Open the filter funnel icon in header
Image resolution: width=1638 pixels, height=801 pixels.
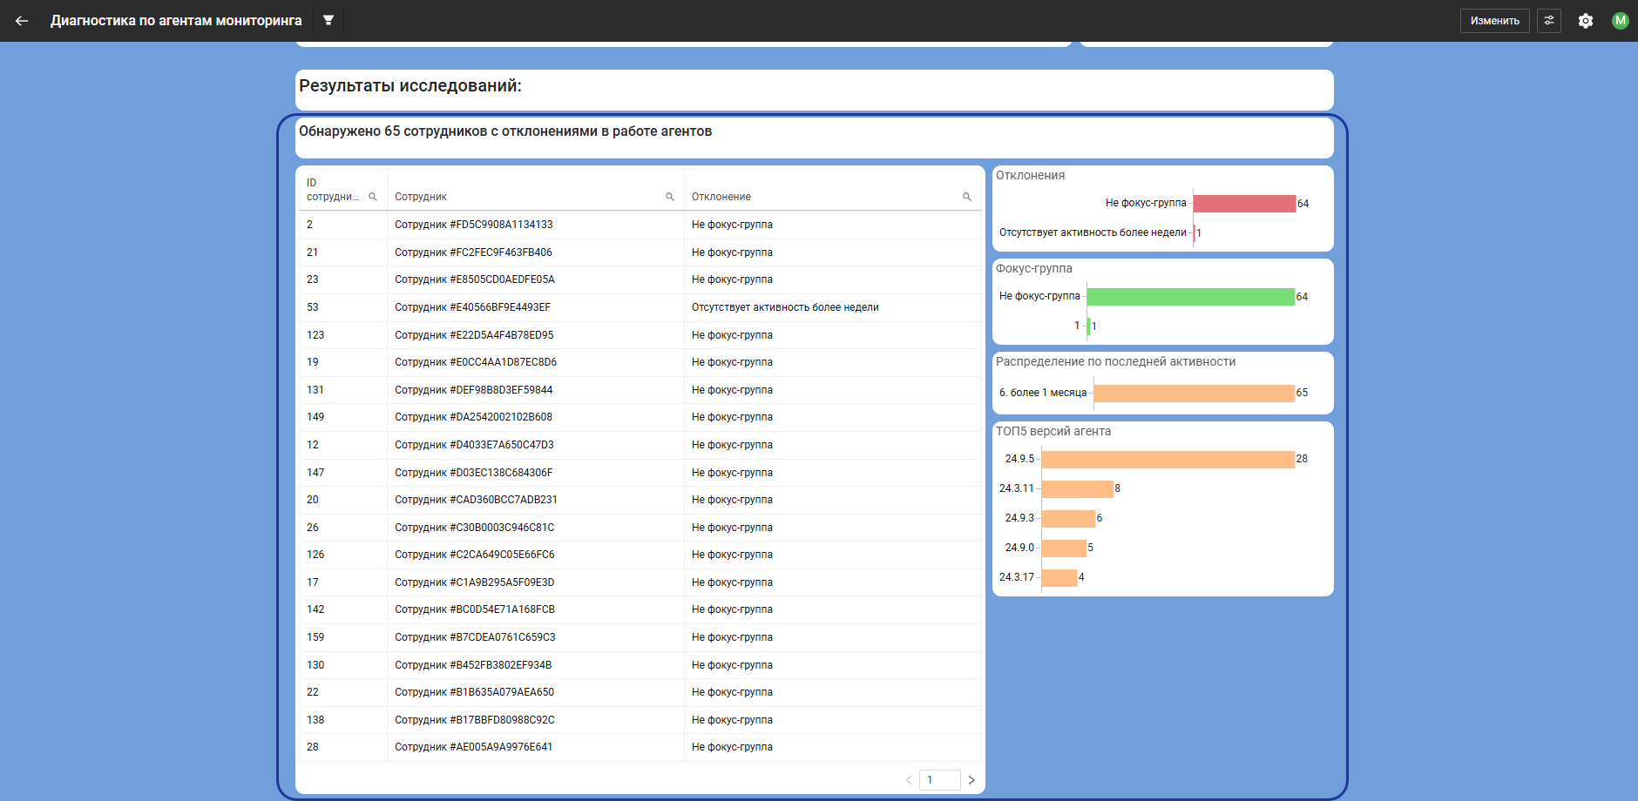pyautogui.click(x=328, y=20)
